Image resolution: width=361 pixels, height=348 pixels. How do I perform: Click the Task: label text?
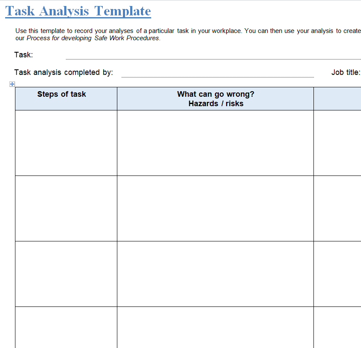pyautogui.click(x=24, y=55)
